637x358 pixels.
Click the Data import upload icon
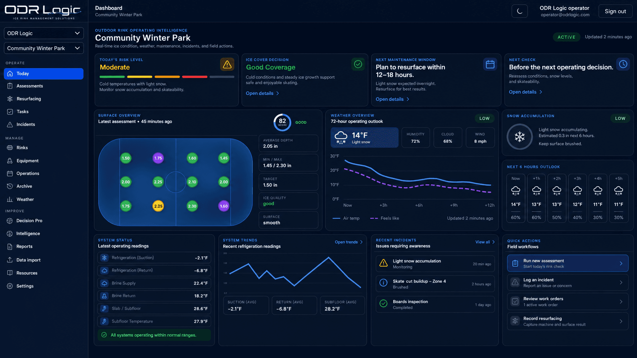point(10,260)
